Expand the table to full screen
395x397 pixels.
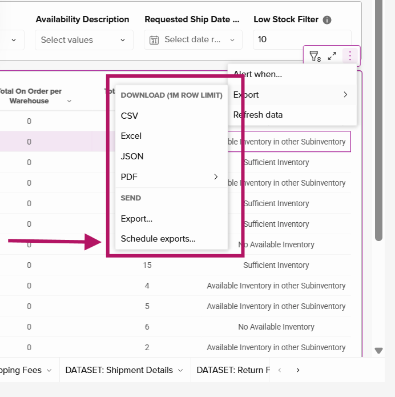(332, 56)
